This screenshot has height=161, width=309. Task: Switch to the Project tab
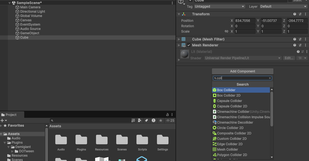click(x=11, y=115)
